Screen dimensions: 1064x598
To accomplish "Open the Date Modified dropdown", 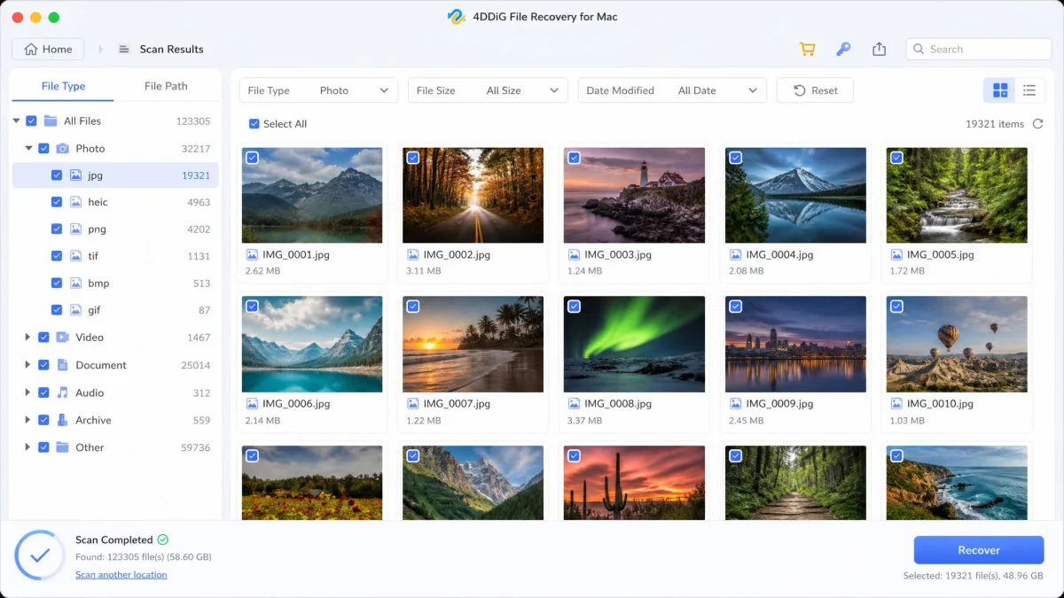I will pos(672,90).
